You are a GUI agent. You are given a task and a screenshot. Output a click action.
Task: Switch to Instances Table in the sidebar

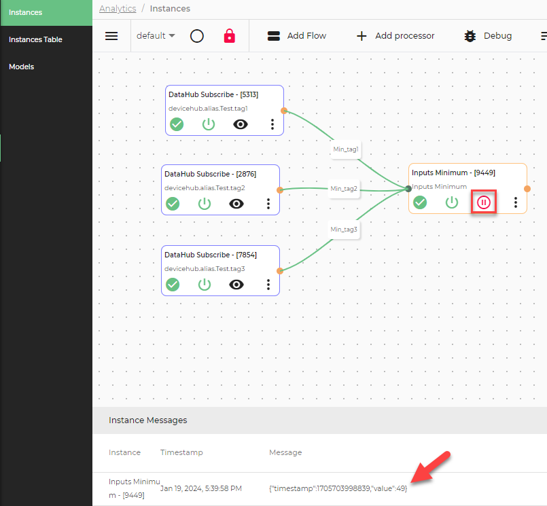(35, 39)
